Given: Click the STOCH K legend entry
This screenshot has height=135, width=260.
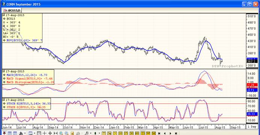Looking at the screenshot, I should pos(28,103).
